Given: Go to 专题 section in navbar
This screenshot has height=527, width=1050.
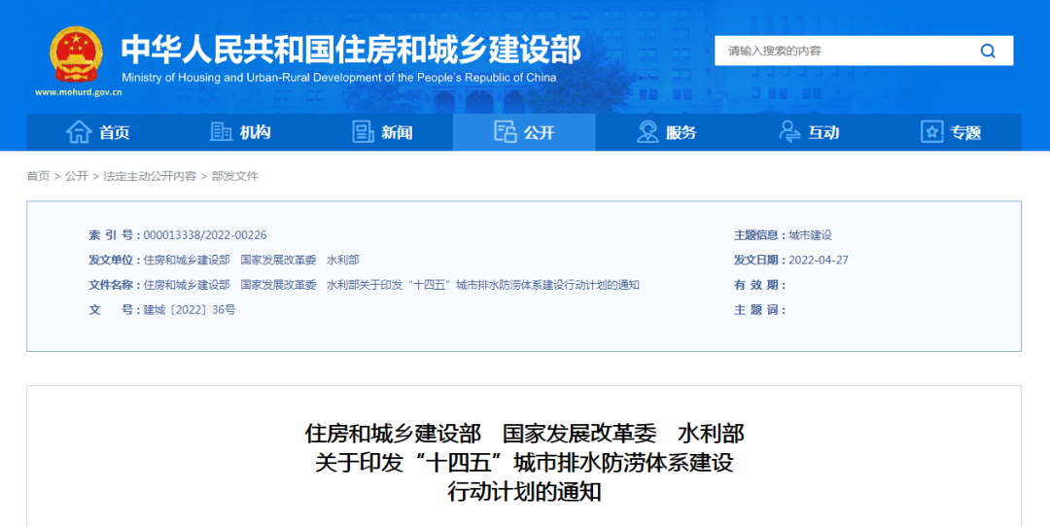Looking at the screenshot, I should point(965,133).
